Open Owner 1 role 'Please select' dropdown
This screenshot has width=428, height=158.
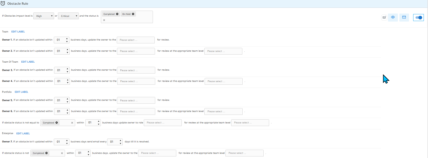(x=136, y=40)
